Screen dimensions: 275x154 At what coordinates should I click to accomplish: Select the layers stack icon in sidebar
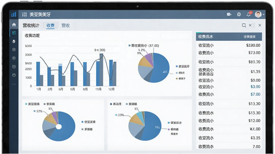(14, 41)
